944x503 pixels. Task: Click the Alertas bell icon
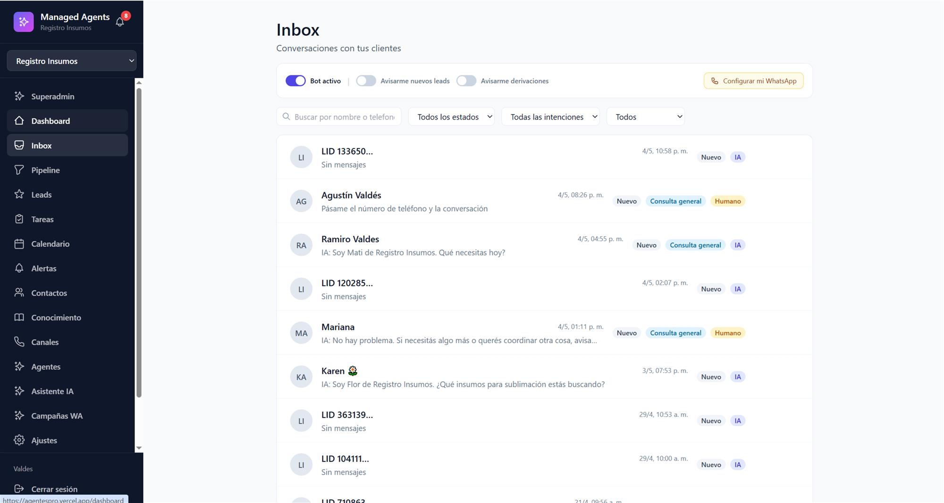[19, 268]
